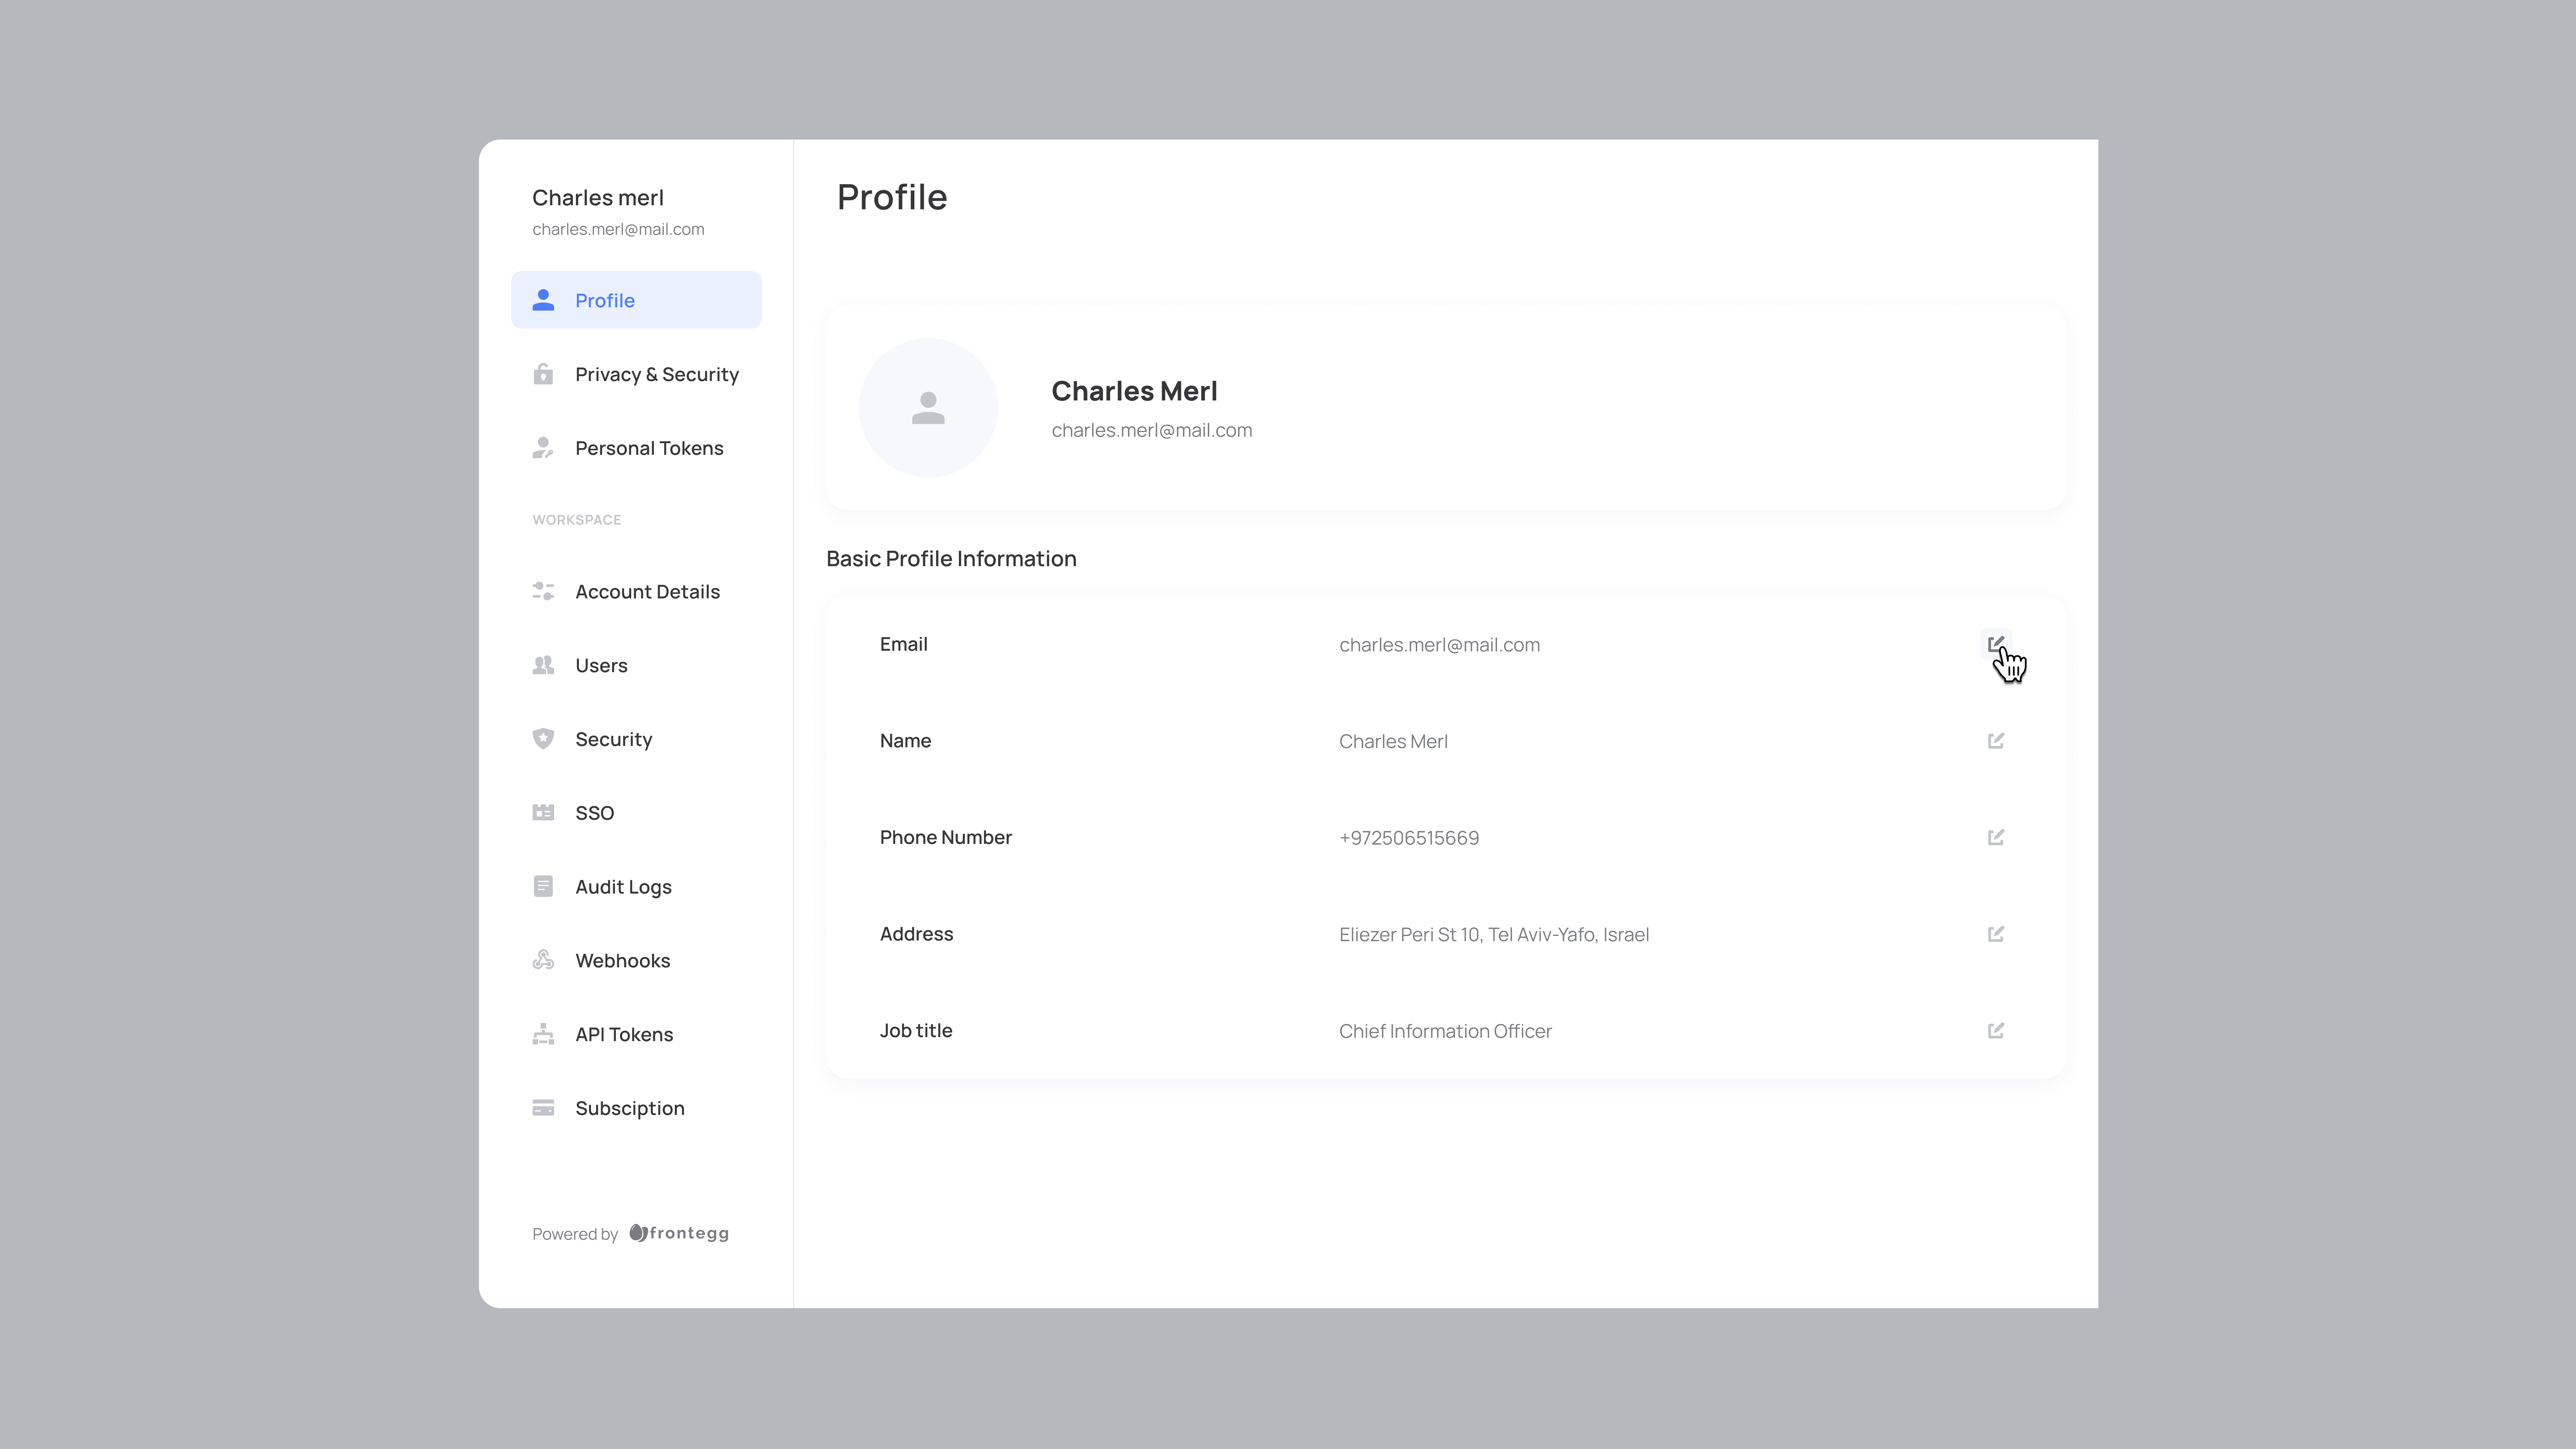This screenshot has height=1449, width=2576.
Task: Click the Audit Logs document icon
Action: (x=543, y=886)
